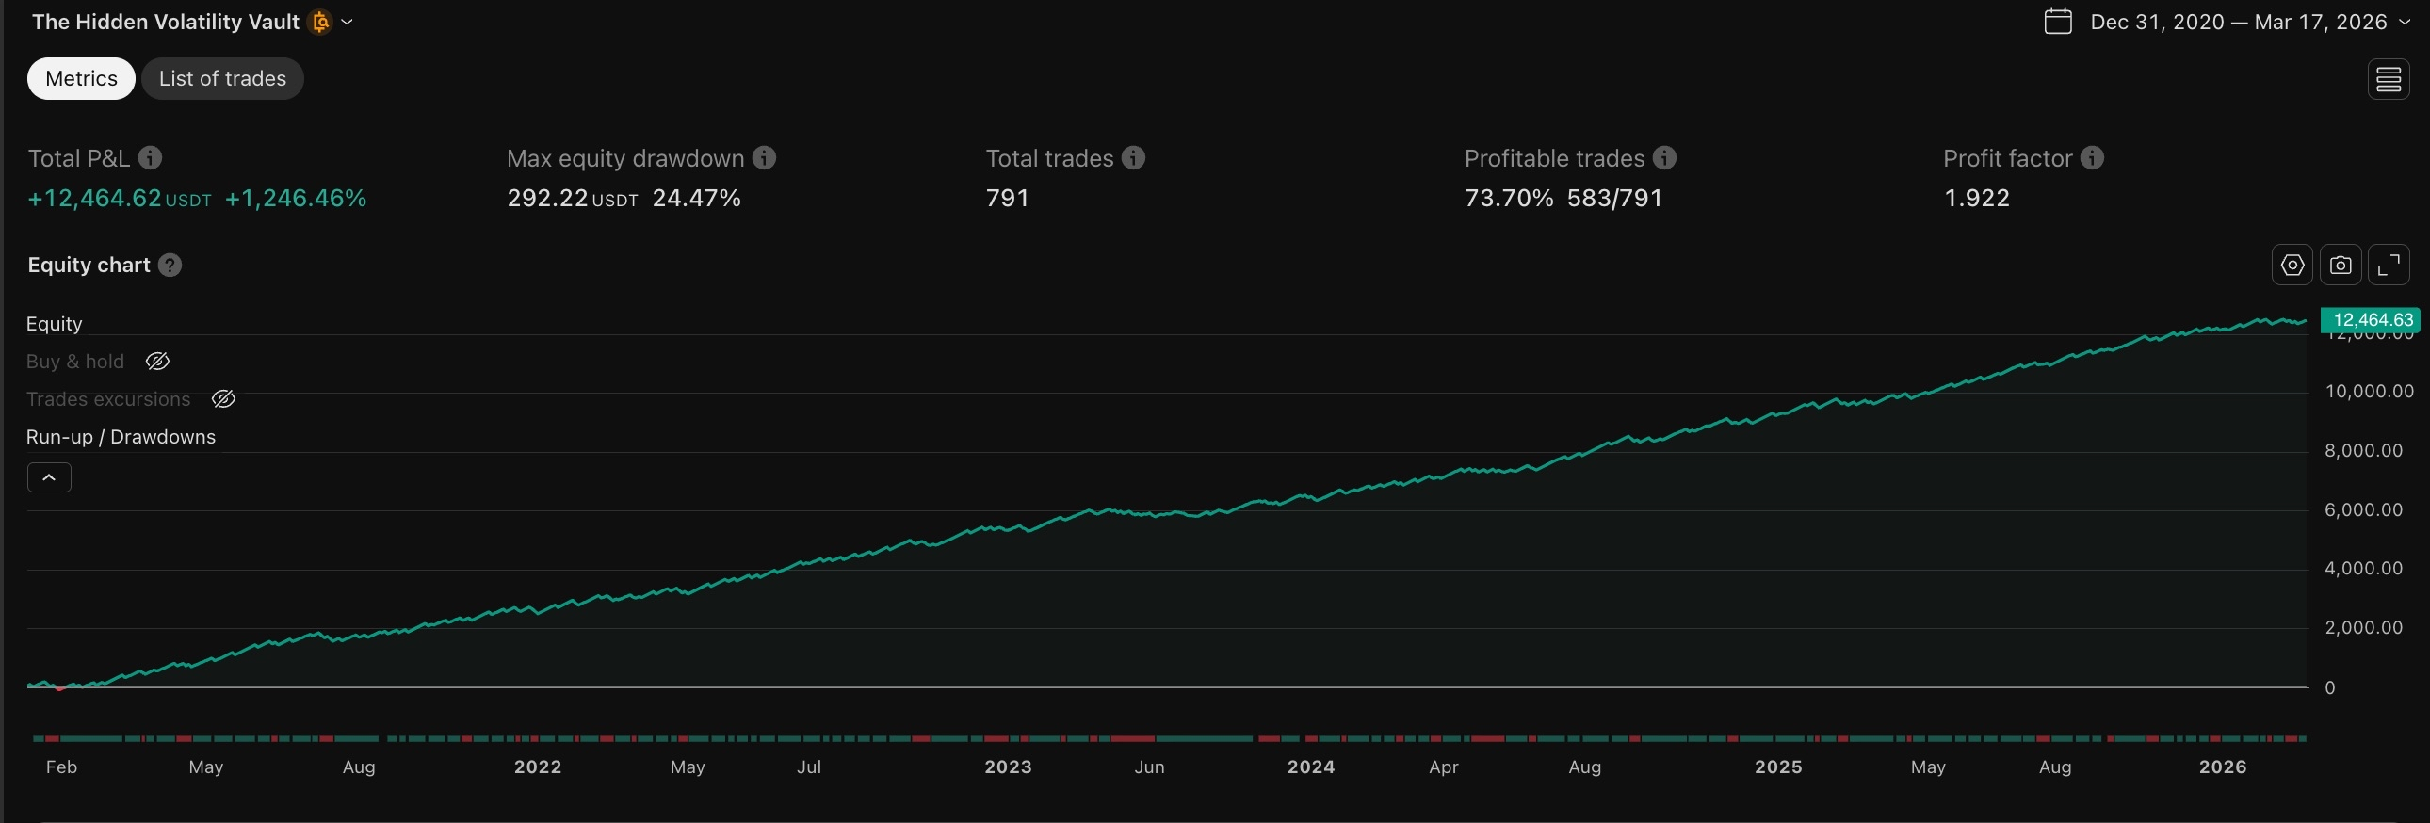The image size is (2430, 823).
Task: Click the +1,246.46% P&L percentage
Action: 295,198
